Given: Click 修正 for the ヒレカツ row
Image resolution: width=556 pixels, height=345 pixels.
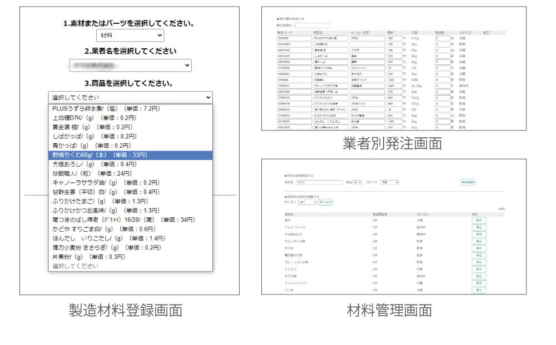Looking at the screenshot, I should pyautogui.click(x=479, y=269).
